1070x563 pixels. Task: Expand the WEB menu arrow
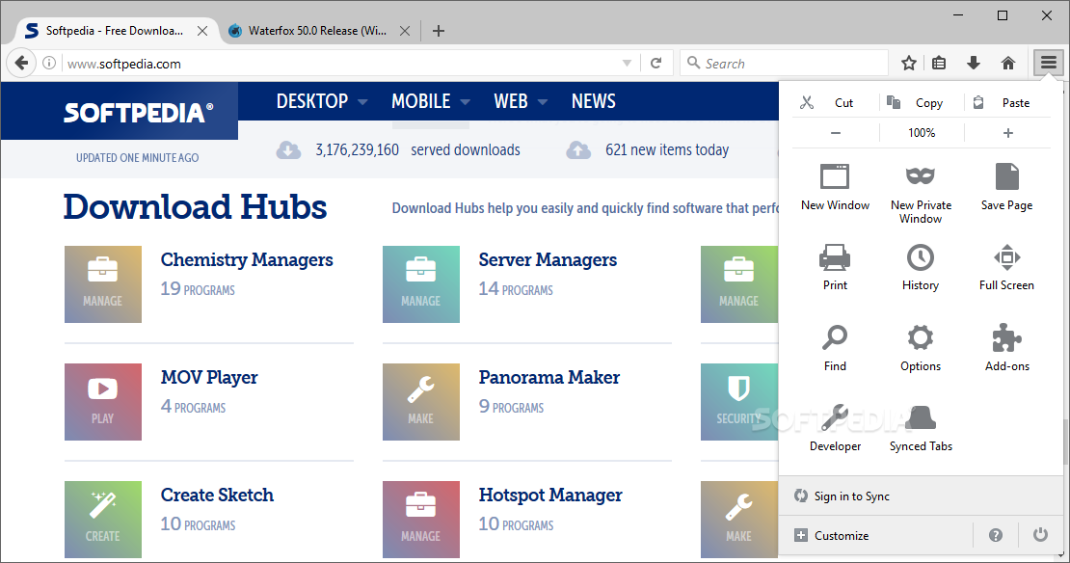[543, 102]
